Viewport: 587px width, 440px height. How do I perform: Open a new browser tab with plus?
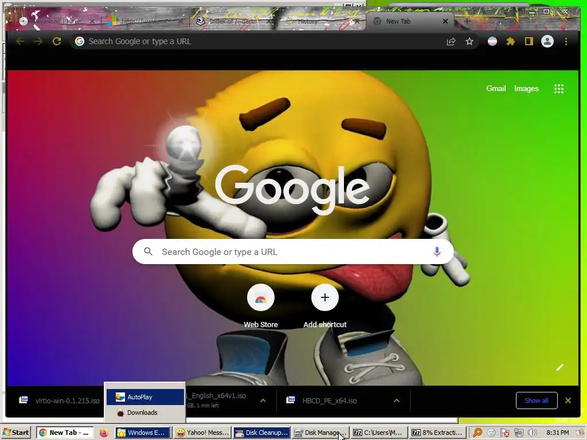click(x=467, y=21)
